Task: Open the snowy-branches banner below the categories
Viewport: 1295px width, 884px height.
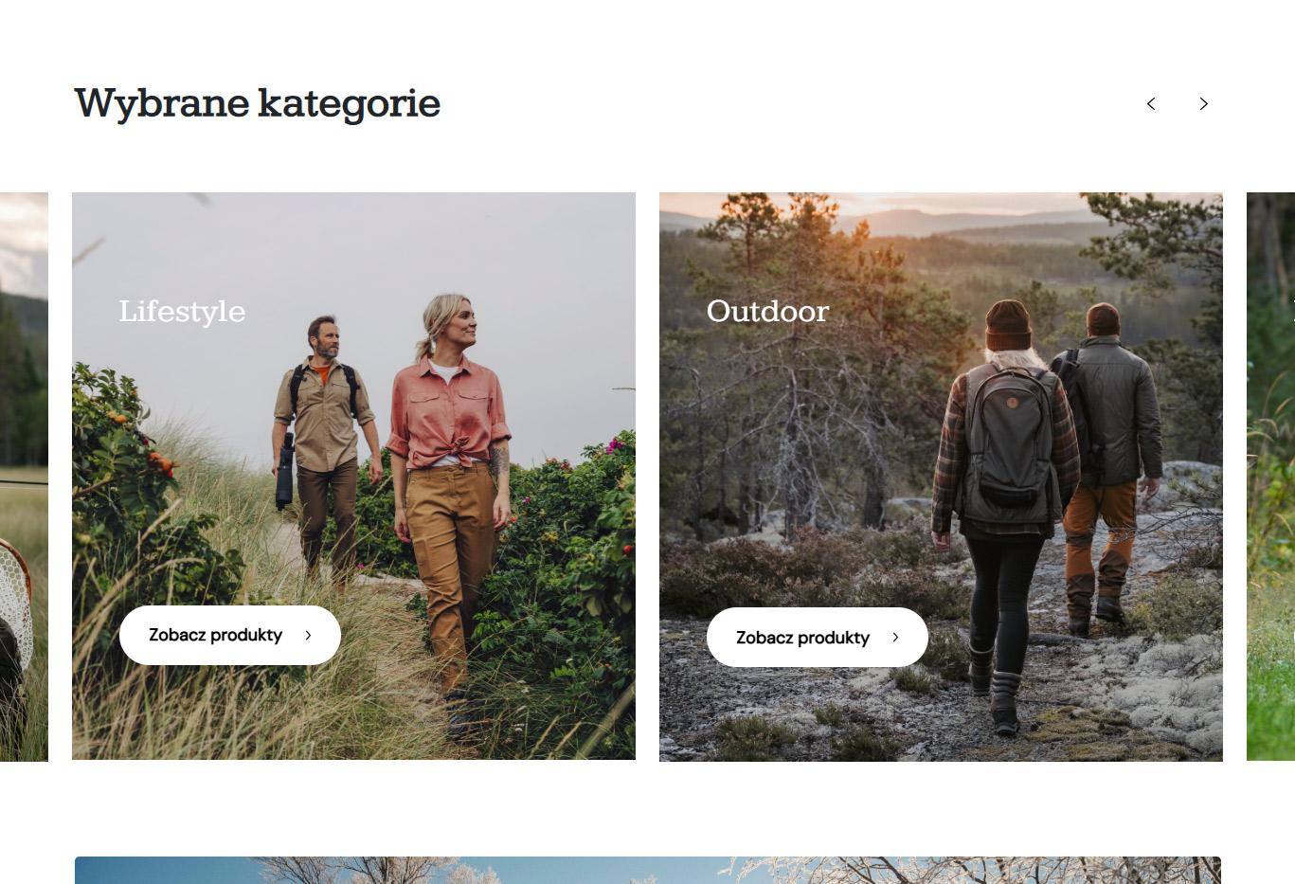Action: tap(648, 870)
